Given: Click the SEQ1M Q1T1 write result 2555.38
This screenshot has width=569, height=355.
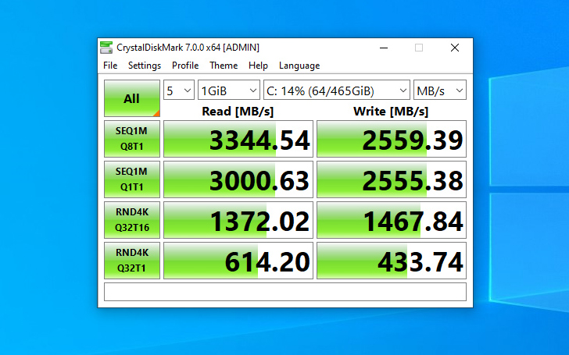Looking at the screenshot, I should click(392, 179).
